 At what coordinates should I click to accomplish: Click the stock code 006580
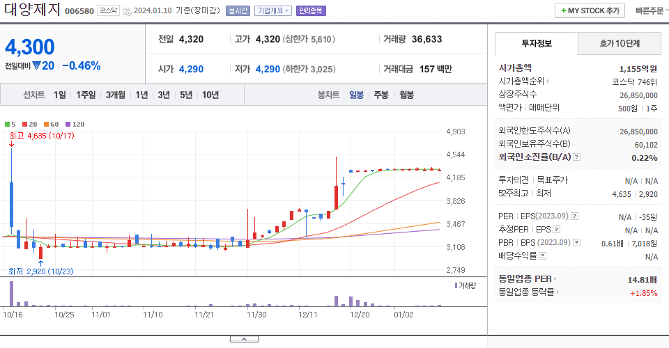[x=79, y=11]
